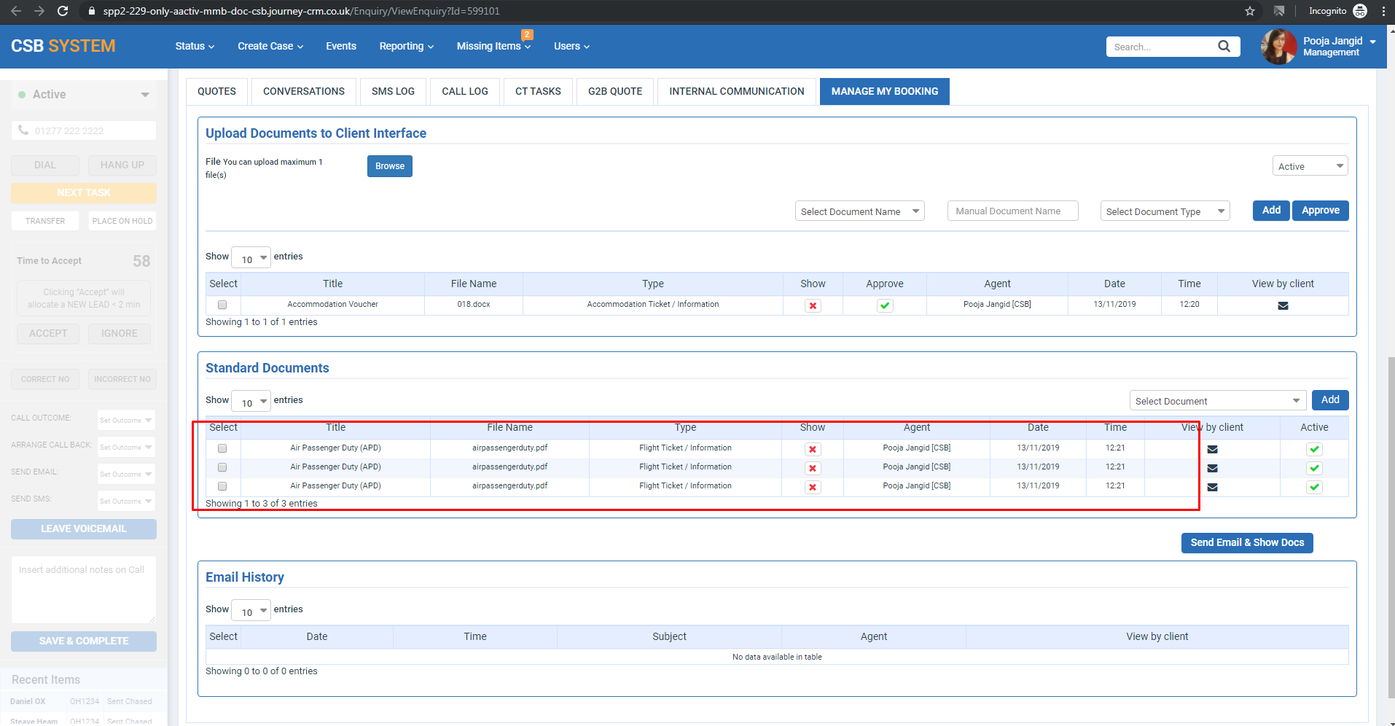This screenshot has height=726, width=1395.
Task: Click green Active tick in last APD row
Action: (1314, 487)
